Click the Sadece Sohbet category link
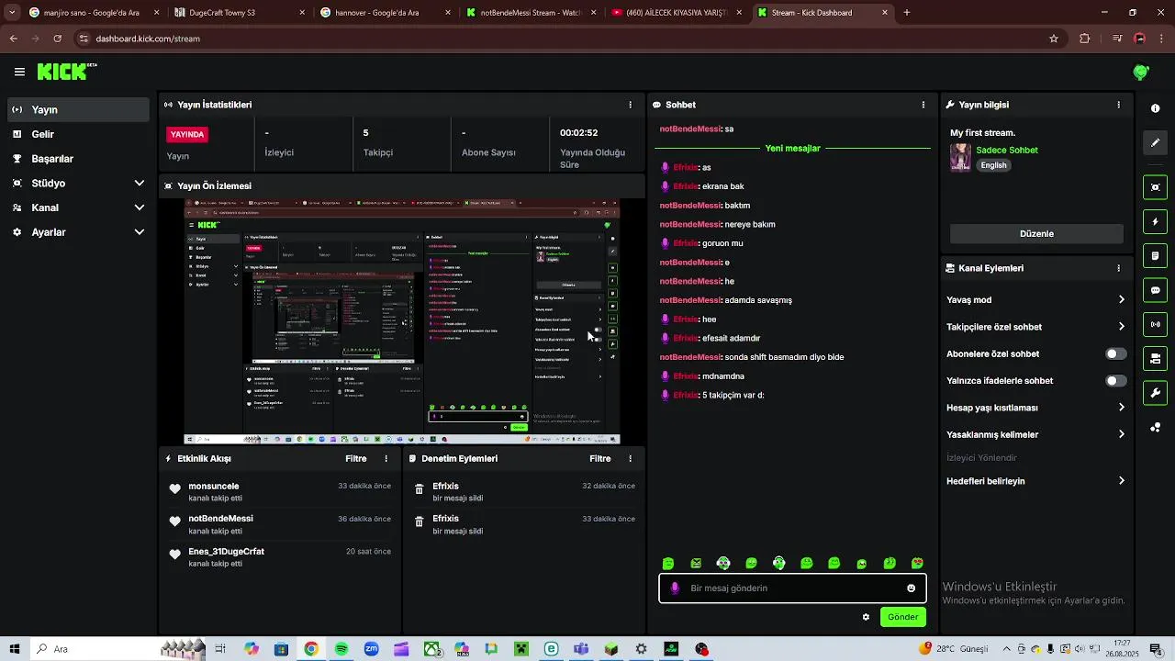 tap(1007, 150)
